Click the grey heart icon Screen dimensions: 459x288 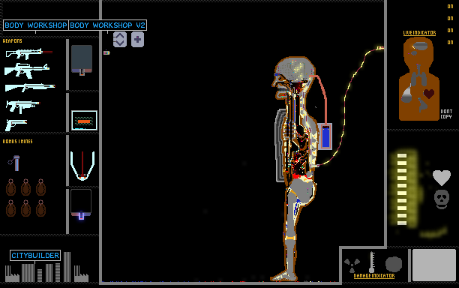coord(442,178)
